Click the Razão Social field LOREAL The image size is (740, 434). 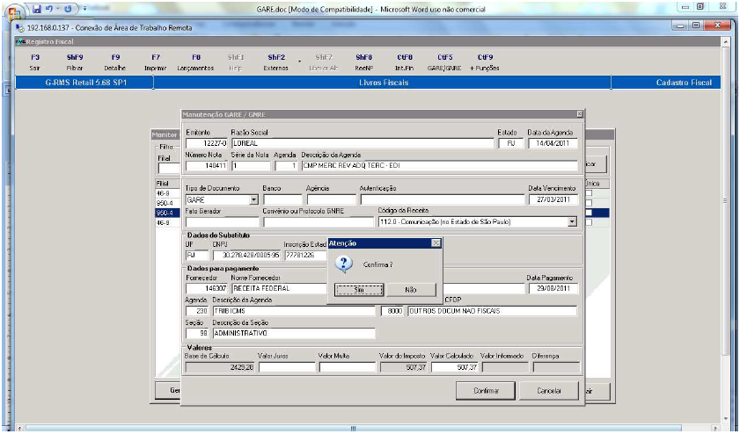(363, 143)
